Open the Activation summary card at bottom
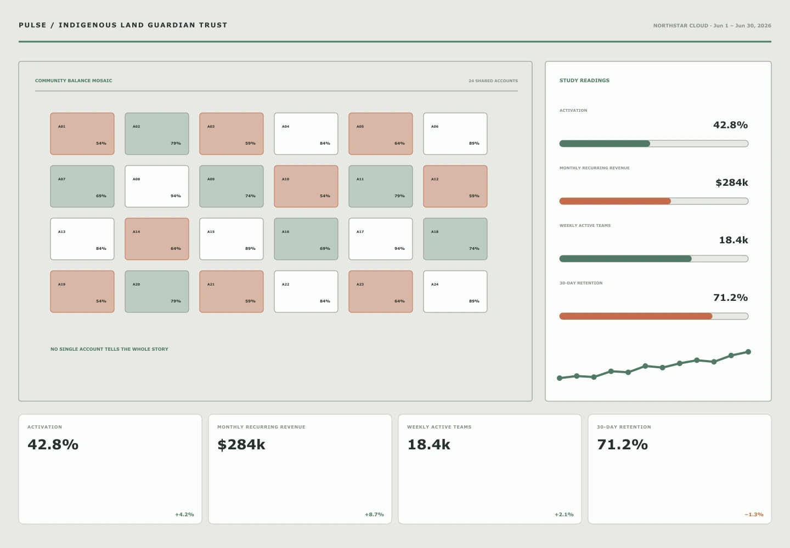This screenshot has height=548, width=790. pyautogui.click(x=110, y=469)
